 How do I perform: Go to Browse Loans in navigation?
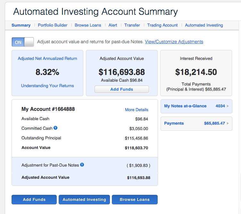click(x=88, y=25)
